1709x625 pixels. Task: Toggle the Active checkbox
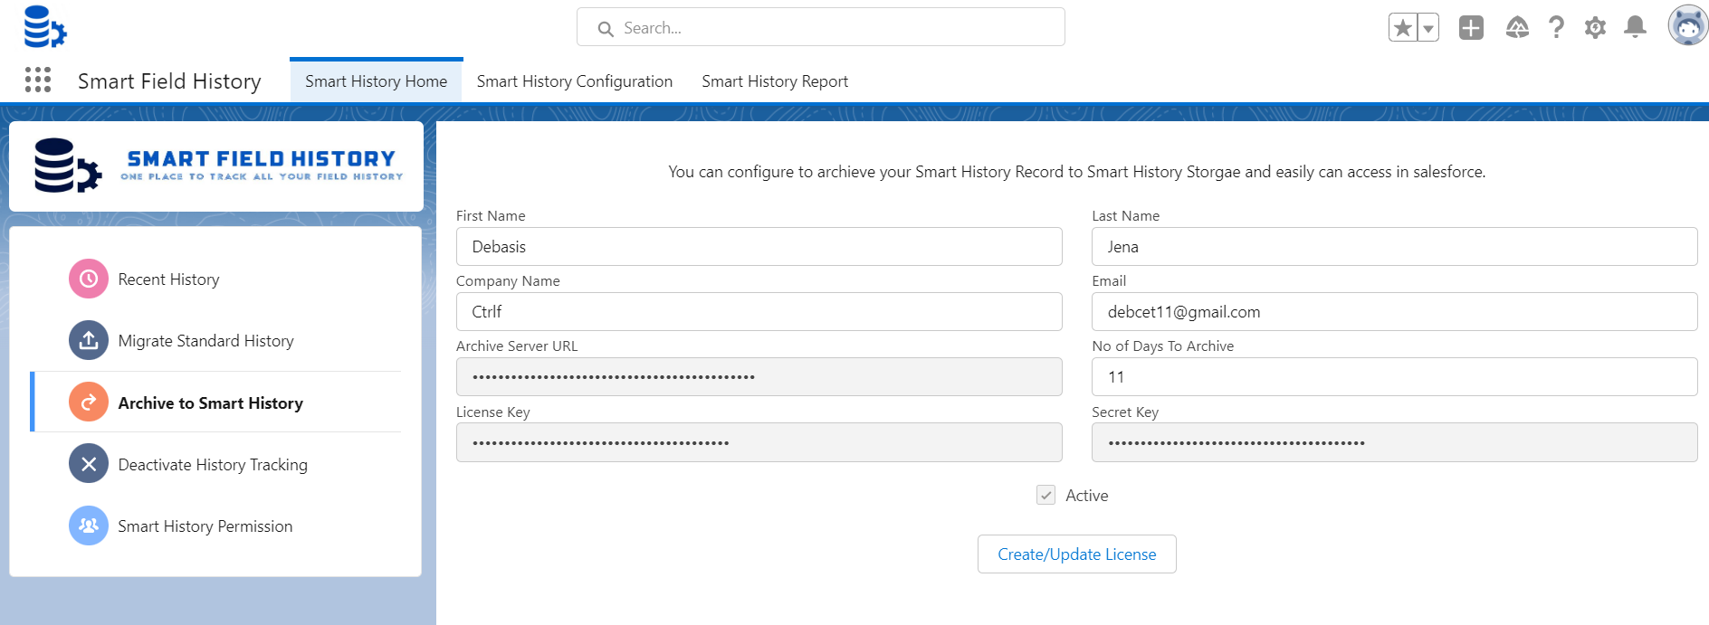[1045, 495]
